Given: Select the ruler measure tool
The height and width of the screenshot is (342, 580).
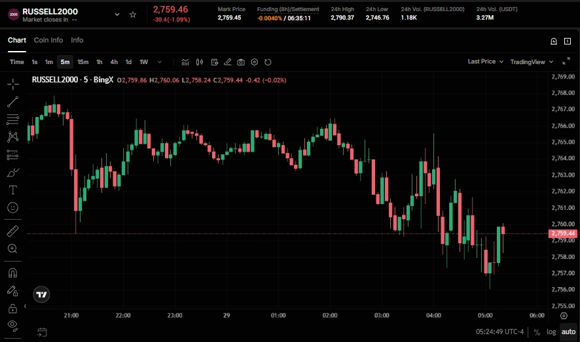Looking at the screenshot, I should (x=12, y=231).
